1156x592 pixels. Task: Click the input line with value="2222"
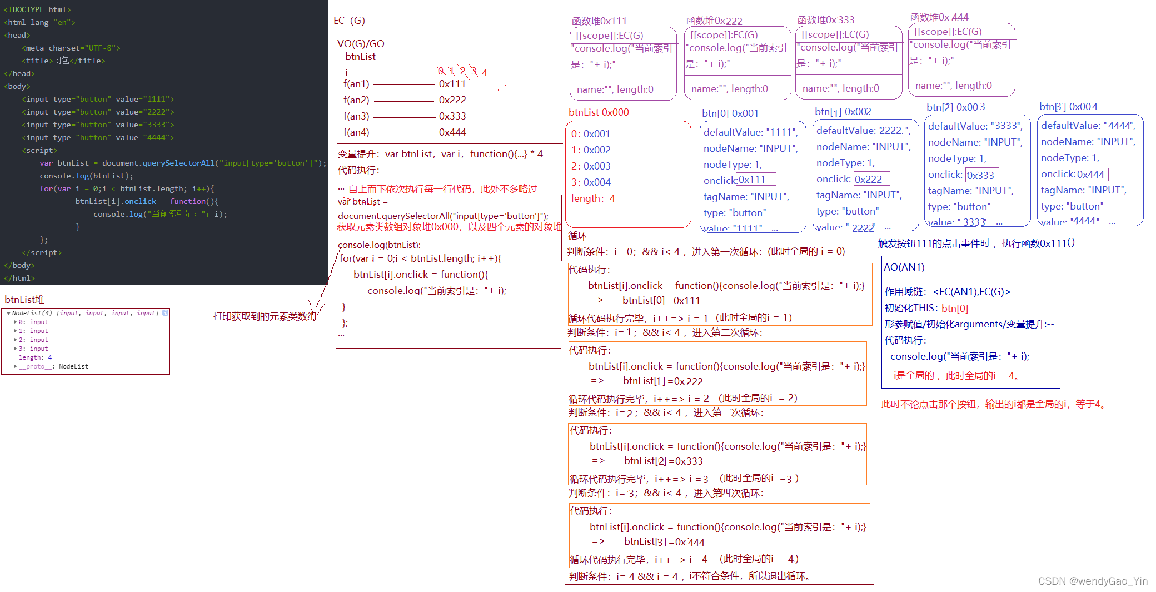(98, 112)
